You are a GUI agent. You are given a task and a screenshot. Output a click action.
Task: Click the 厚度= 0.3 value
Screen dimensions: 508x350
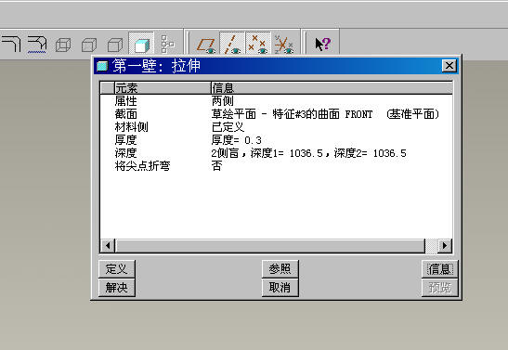tap(236, 140)
